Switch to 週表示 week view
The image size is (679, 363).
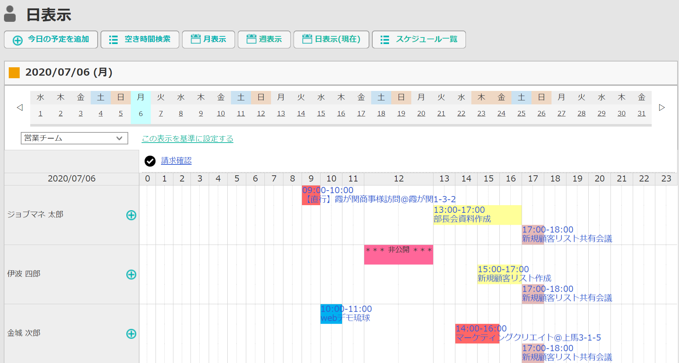264,39
